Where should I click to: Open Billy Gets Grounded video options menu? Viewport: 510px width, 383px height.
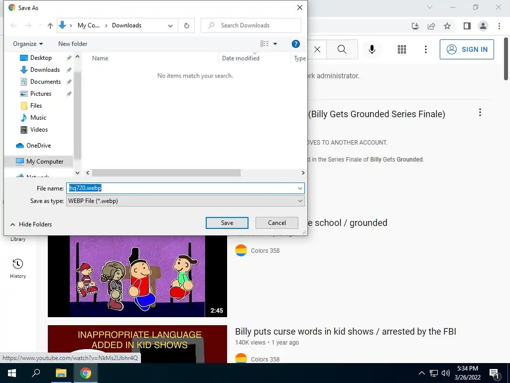[480, 113]
